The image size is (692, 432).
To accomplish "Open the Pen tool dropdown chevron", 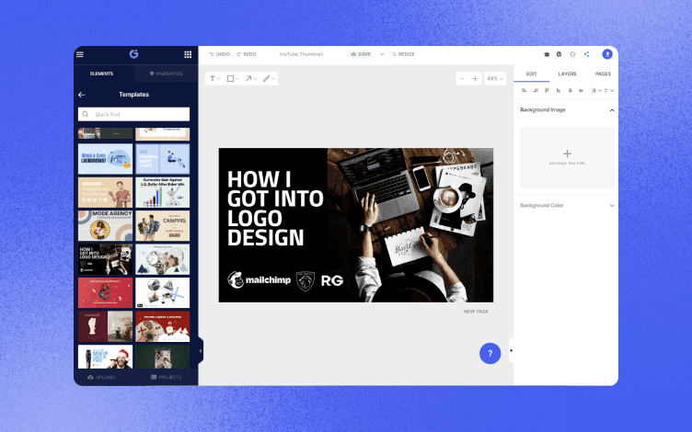I will (x=273, y=79).
